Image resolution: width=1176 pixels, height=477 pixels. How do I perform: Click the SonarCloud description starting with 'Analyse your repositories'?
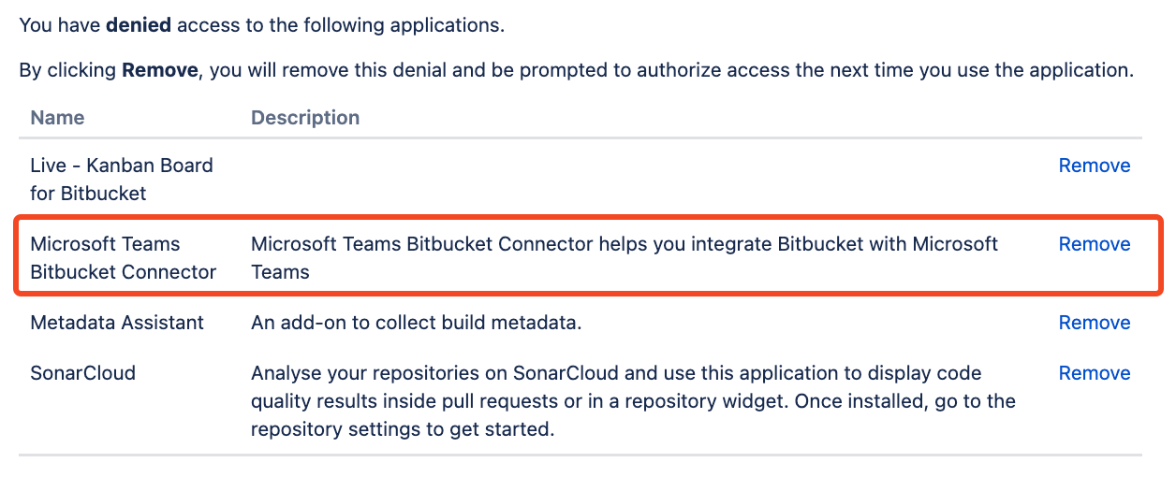click(x=615, y=373)
